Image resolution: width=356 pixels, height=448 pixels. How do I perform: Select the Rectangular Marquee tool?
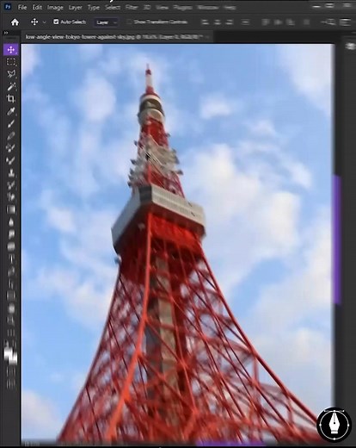(11, 62)
